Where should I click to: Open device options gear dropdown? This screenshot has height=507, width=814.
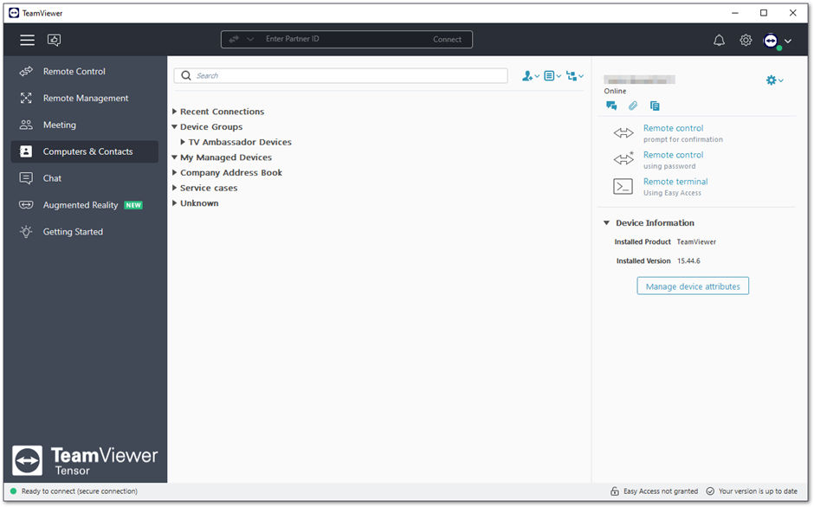point(774,80)
